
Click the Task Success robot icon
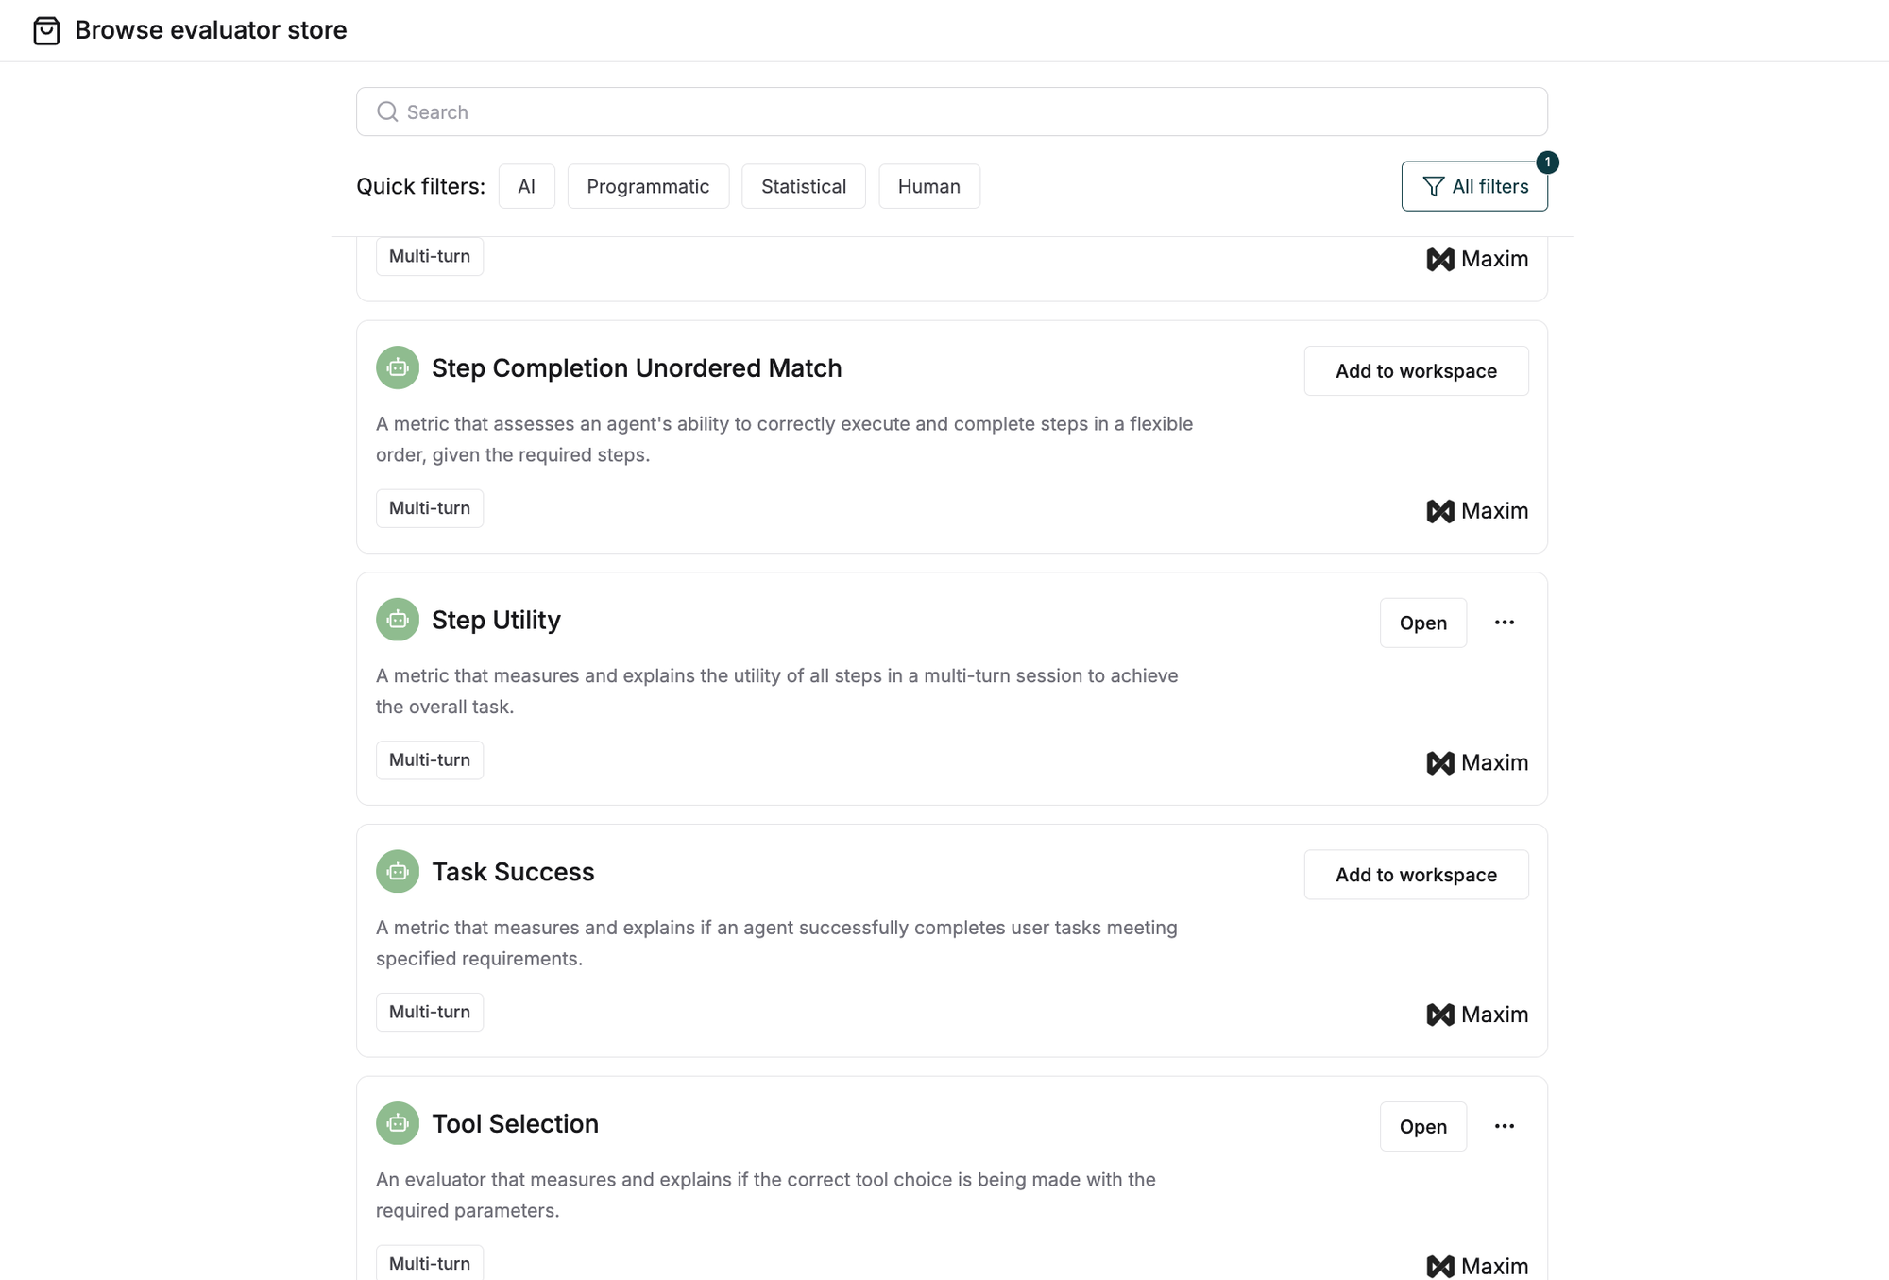tap(397, 871)
